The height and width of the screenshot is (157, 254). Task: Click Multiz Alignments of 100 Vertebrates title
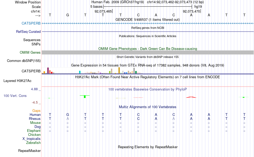coord(148,107)
